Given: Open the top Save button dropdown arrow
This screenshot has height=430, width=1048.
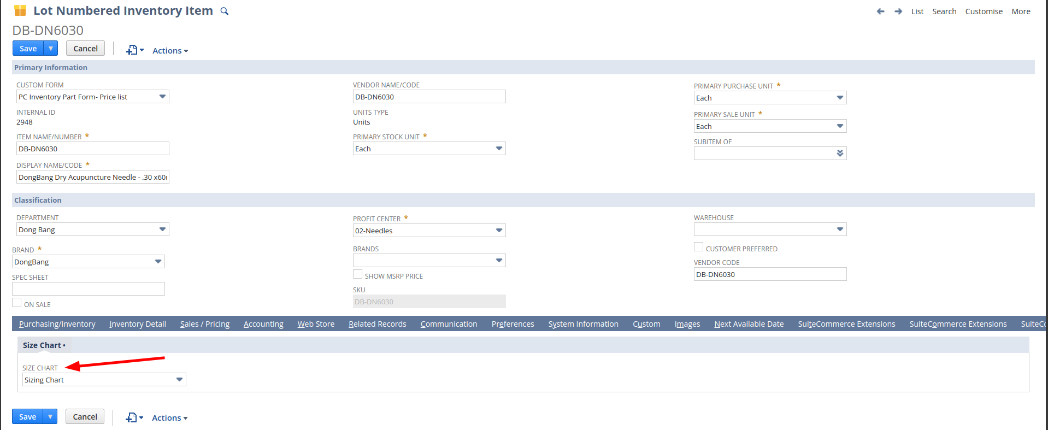Looking at the screenshot, I should [51, 49].
